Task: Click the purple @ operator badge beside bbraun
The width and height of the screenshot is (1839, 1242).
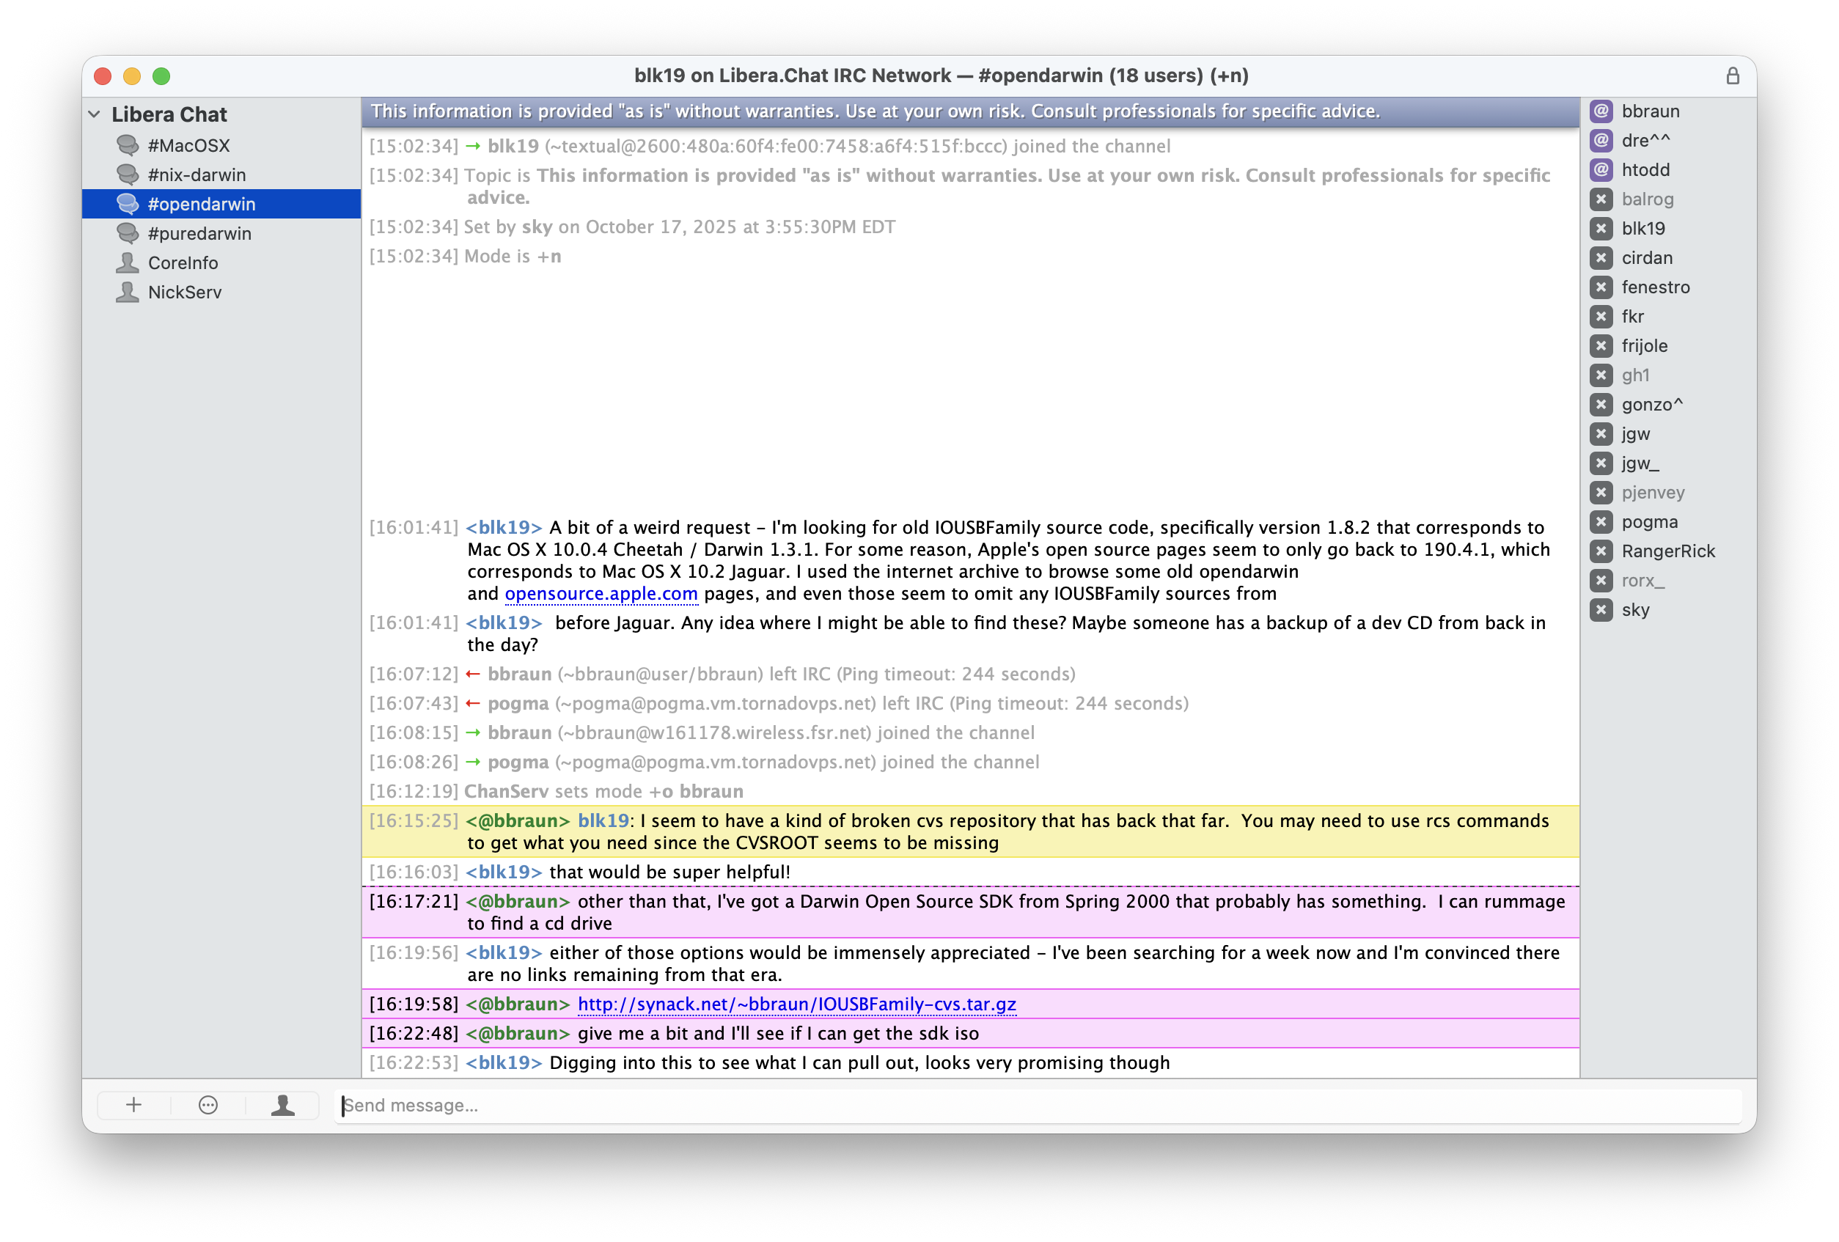Action: pos(1601,111)
